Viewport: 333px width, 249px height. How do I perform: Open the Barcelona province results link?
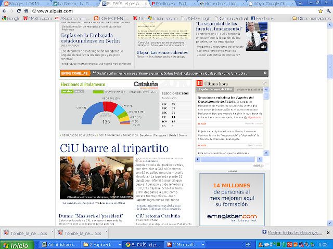tap(146, 135)
